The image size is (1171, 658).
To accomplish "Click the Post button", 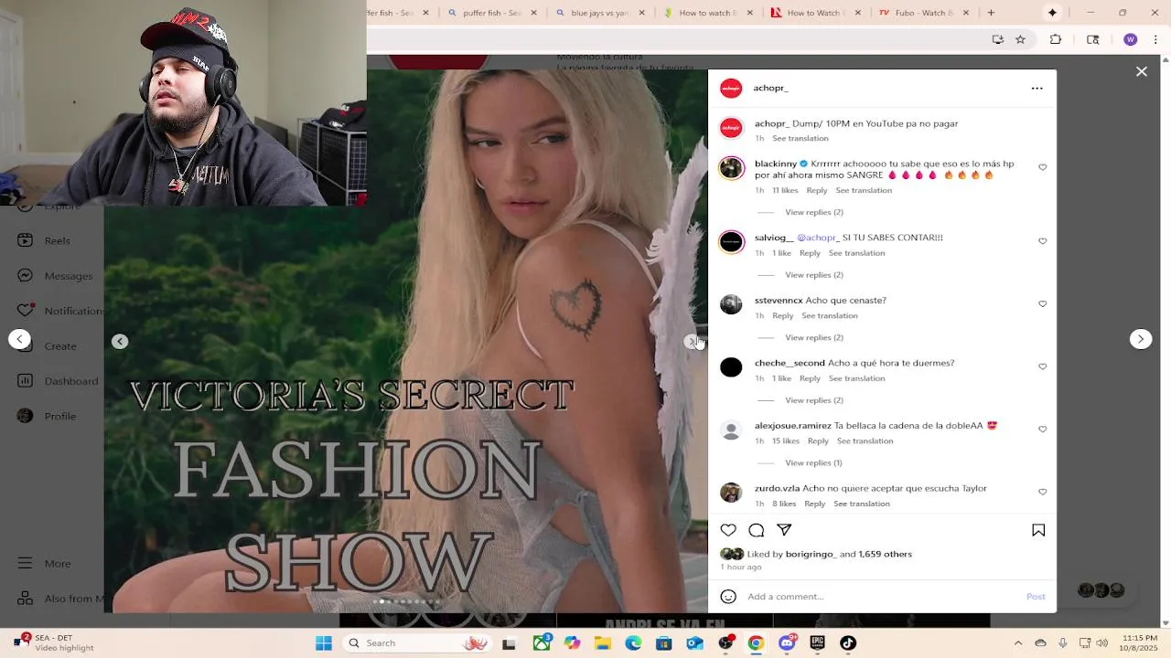I will (x=1036, y=597).
